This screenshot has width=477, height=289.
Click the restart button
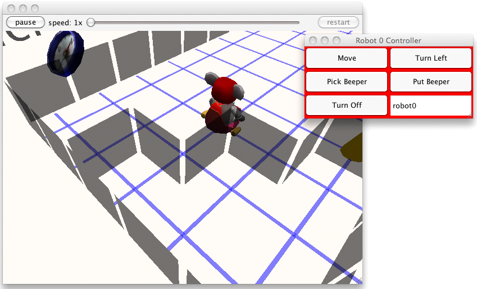pos(338,22)
